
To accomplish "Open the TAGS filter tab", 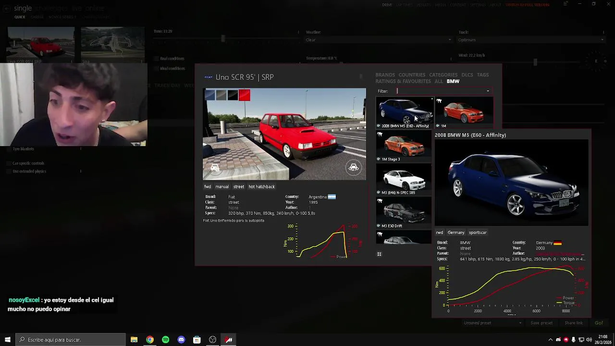I will point(483,75).
